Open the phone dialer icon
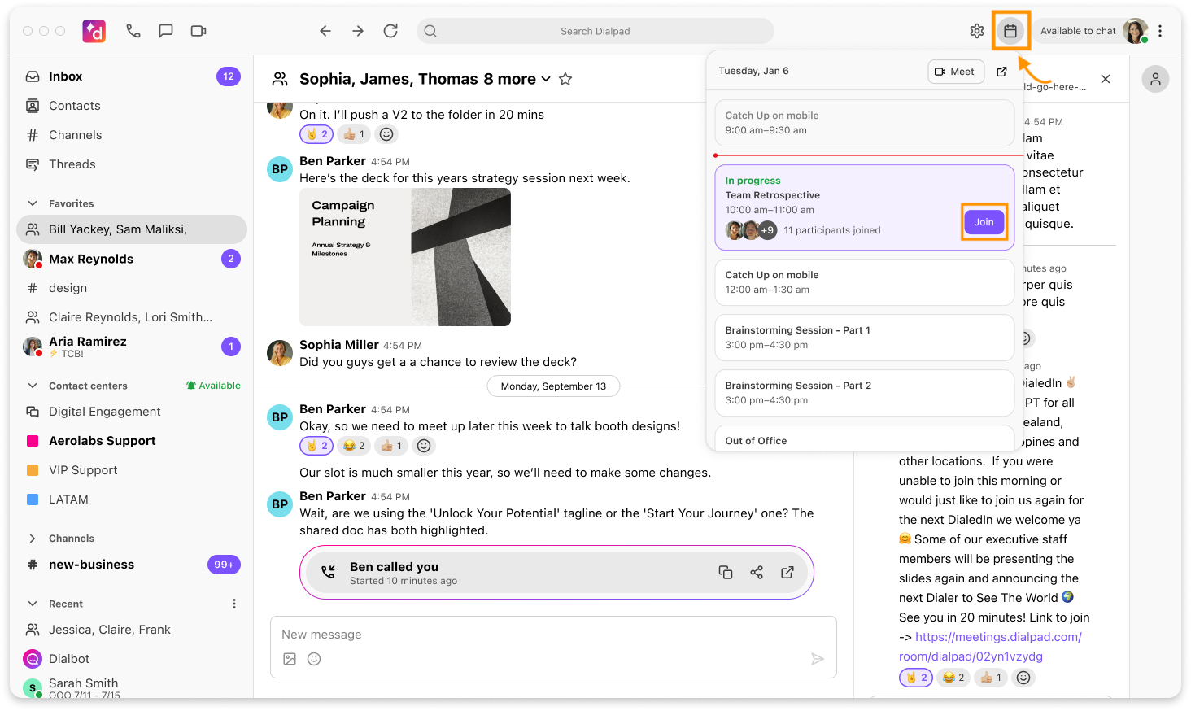 (133, 31)
